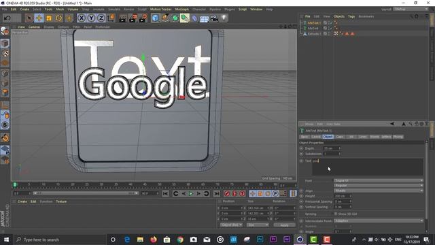Toggle Text parameter animation circle
The height and width of the screenshot is (245, 435).
tap(301, 161)
